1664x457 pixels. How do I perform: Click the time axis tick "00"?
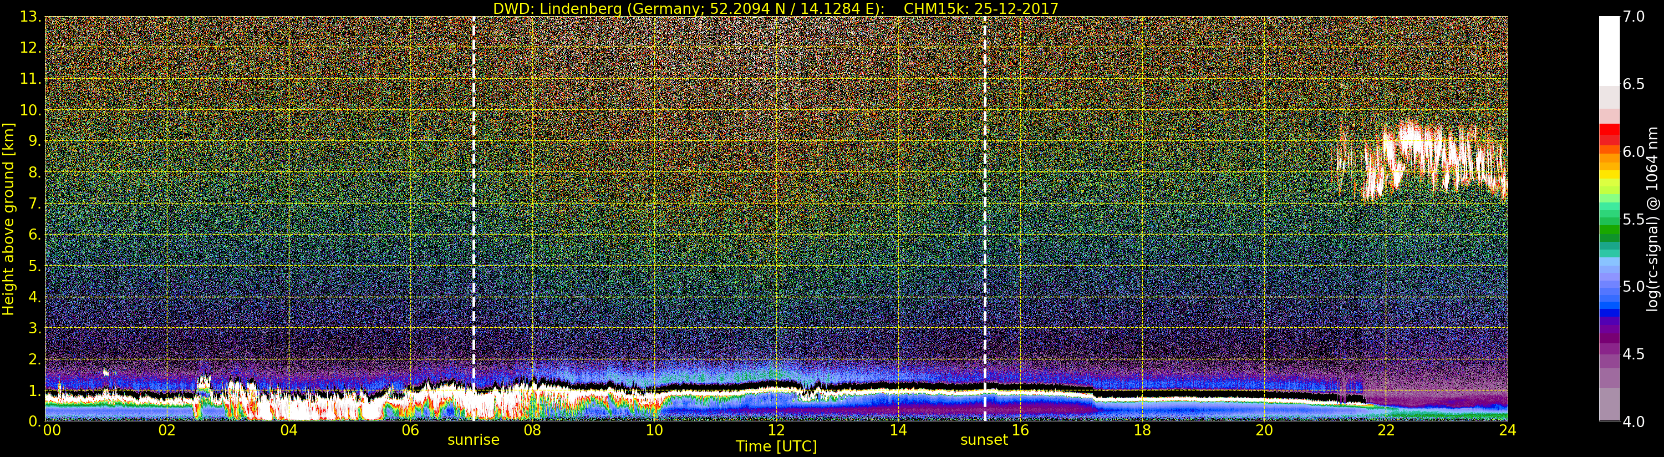point(52,430)
